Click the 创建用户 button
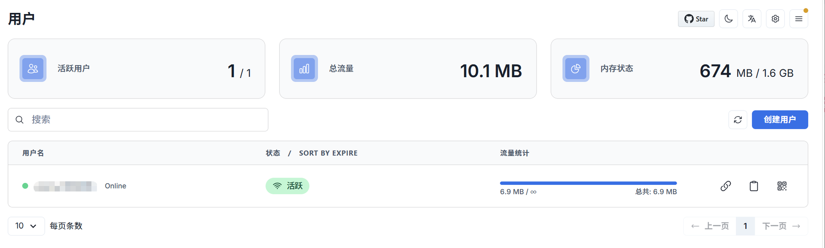Image resolution: width=825 pixels, height=248 pixels. coord(779,120)
